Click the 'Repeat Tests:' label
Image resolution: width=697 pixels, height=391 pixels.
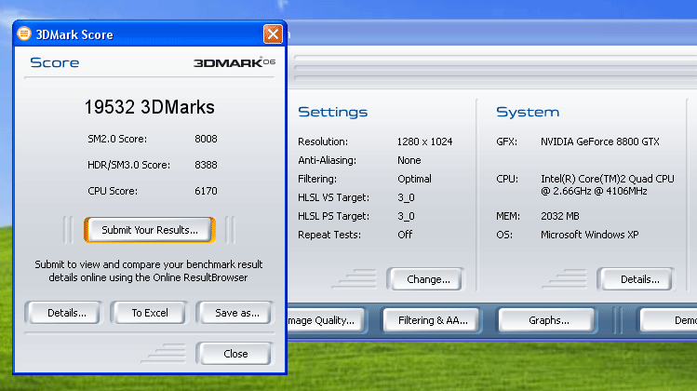[x=329, y=235]
